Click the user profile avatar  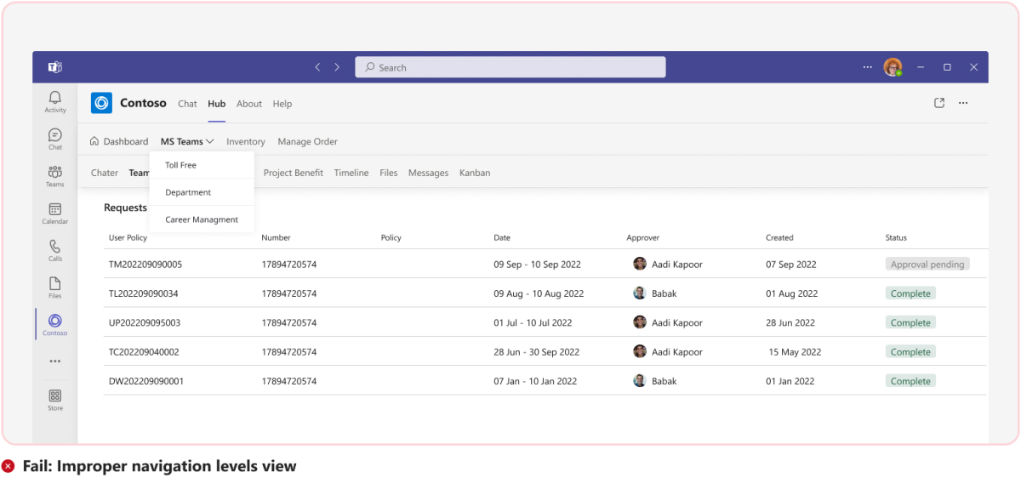[x=892, y=67]
